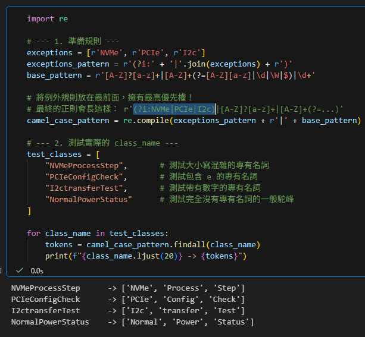Click the 0.0s execution time label
365x337 pixels.
(x=36, y=270)
